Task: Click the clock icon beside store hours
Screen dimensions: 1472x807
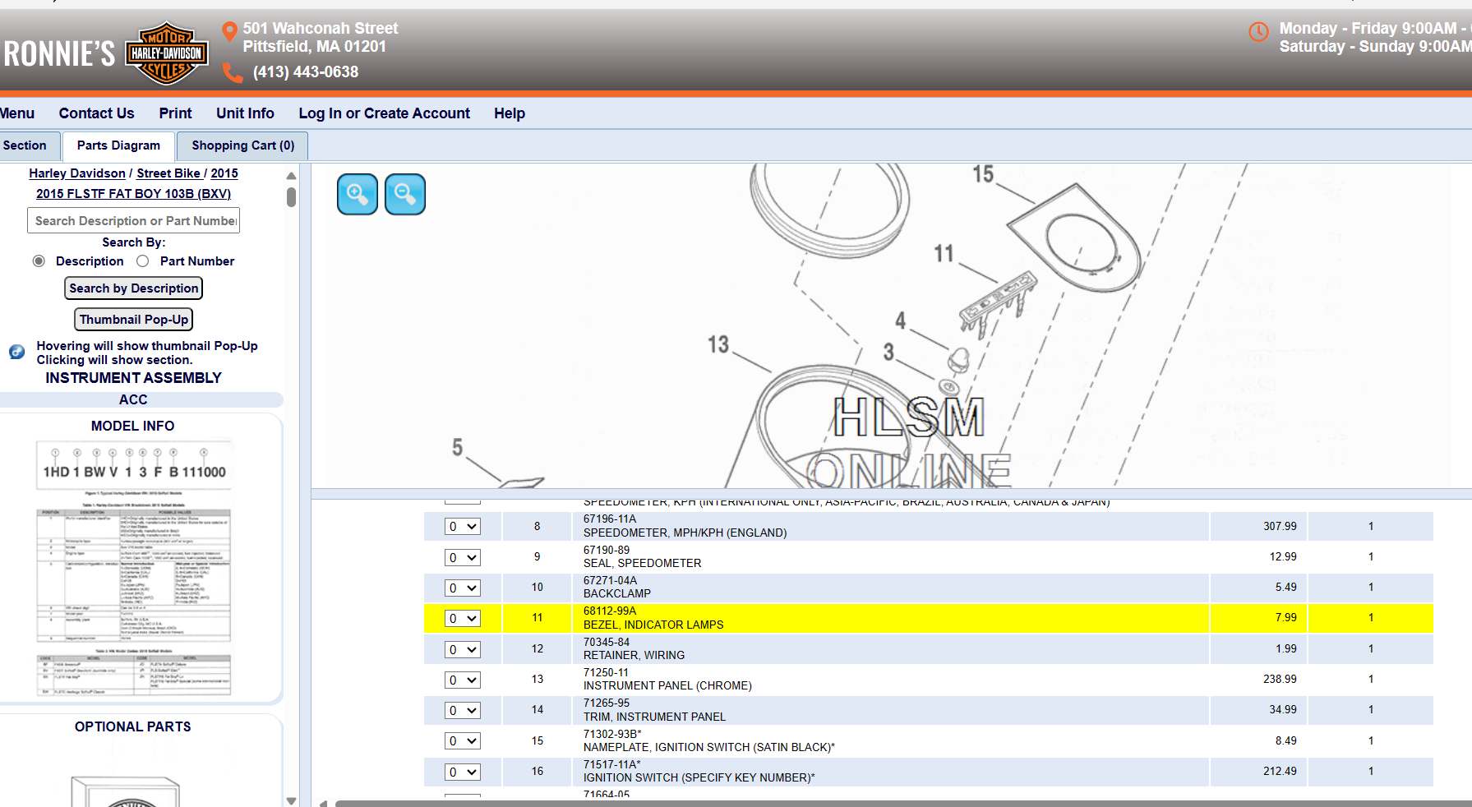Action: click(1258, 32)
